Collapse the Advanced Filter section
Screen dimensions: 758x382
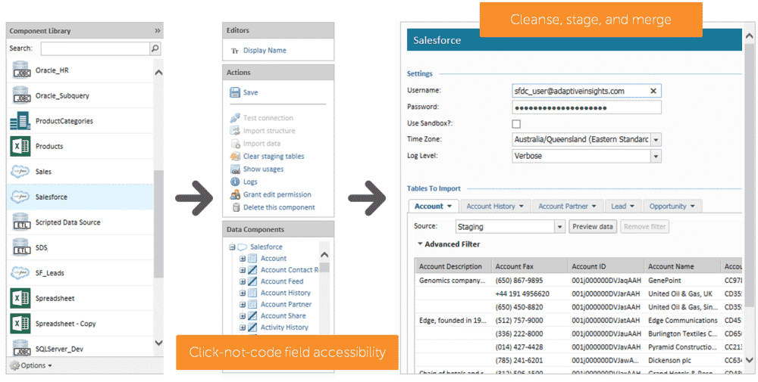coord(420,244)
